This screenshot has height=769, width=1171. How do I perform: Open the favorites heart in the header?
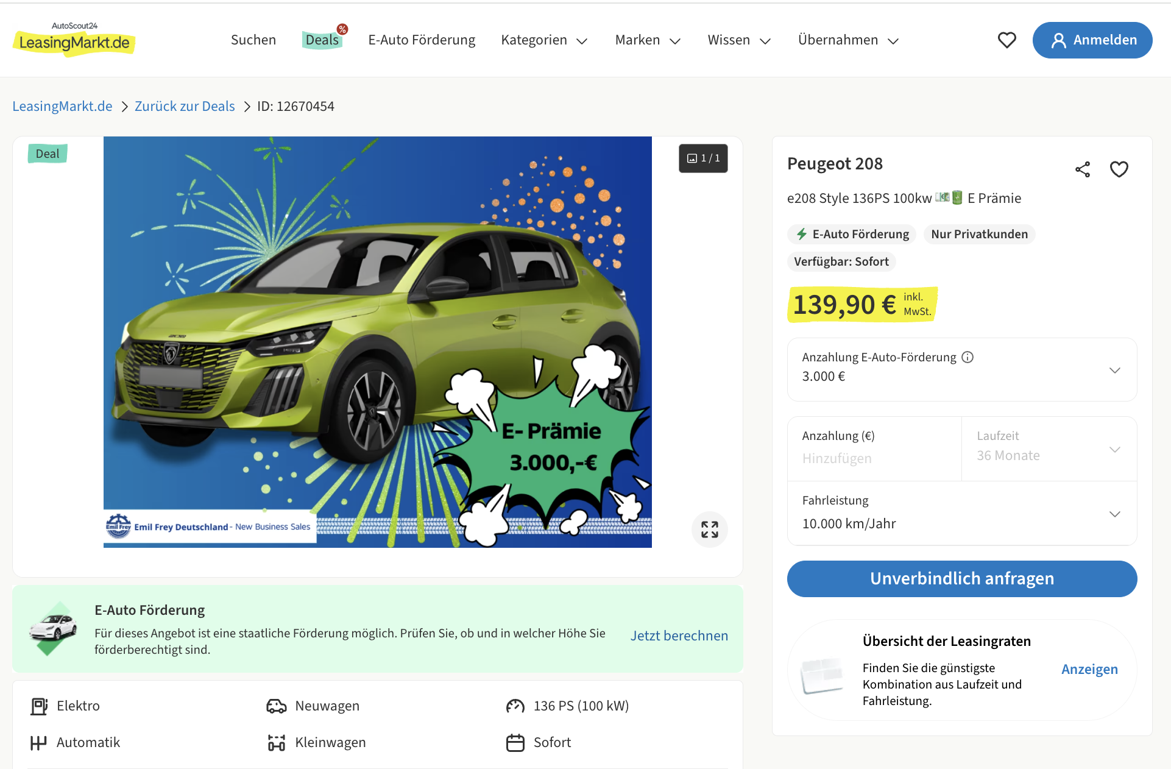pyautogui.click(x=1006, y=40)
